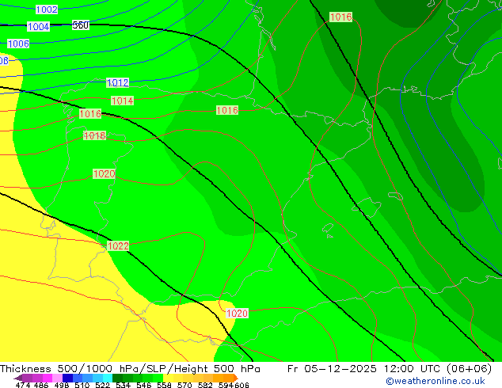Click the legend value 486
The image size is (502, 388).
pos(41,385)
